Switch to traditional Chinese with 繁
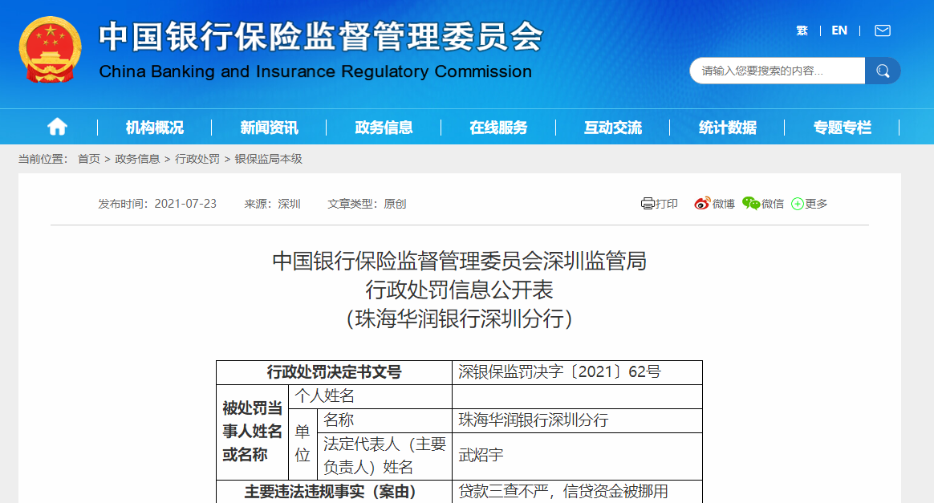The height and width of the screenshot is (503, 934). (802, 30)
